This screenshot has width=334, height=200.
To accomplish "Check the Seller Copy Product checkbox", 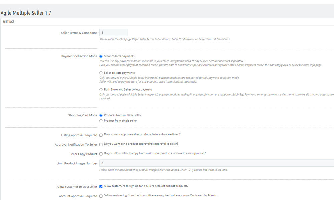I will click(101, 154).
